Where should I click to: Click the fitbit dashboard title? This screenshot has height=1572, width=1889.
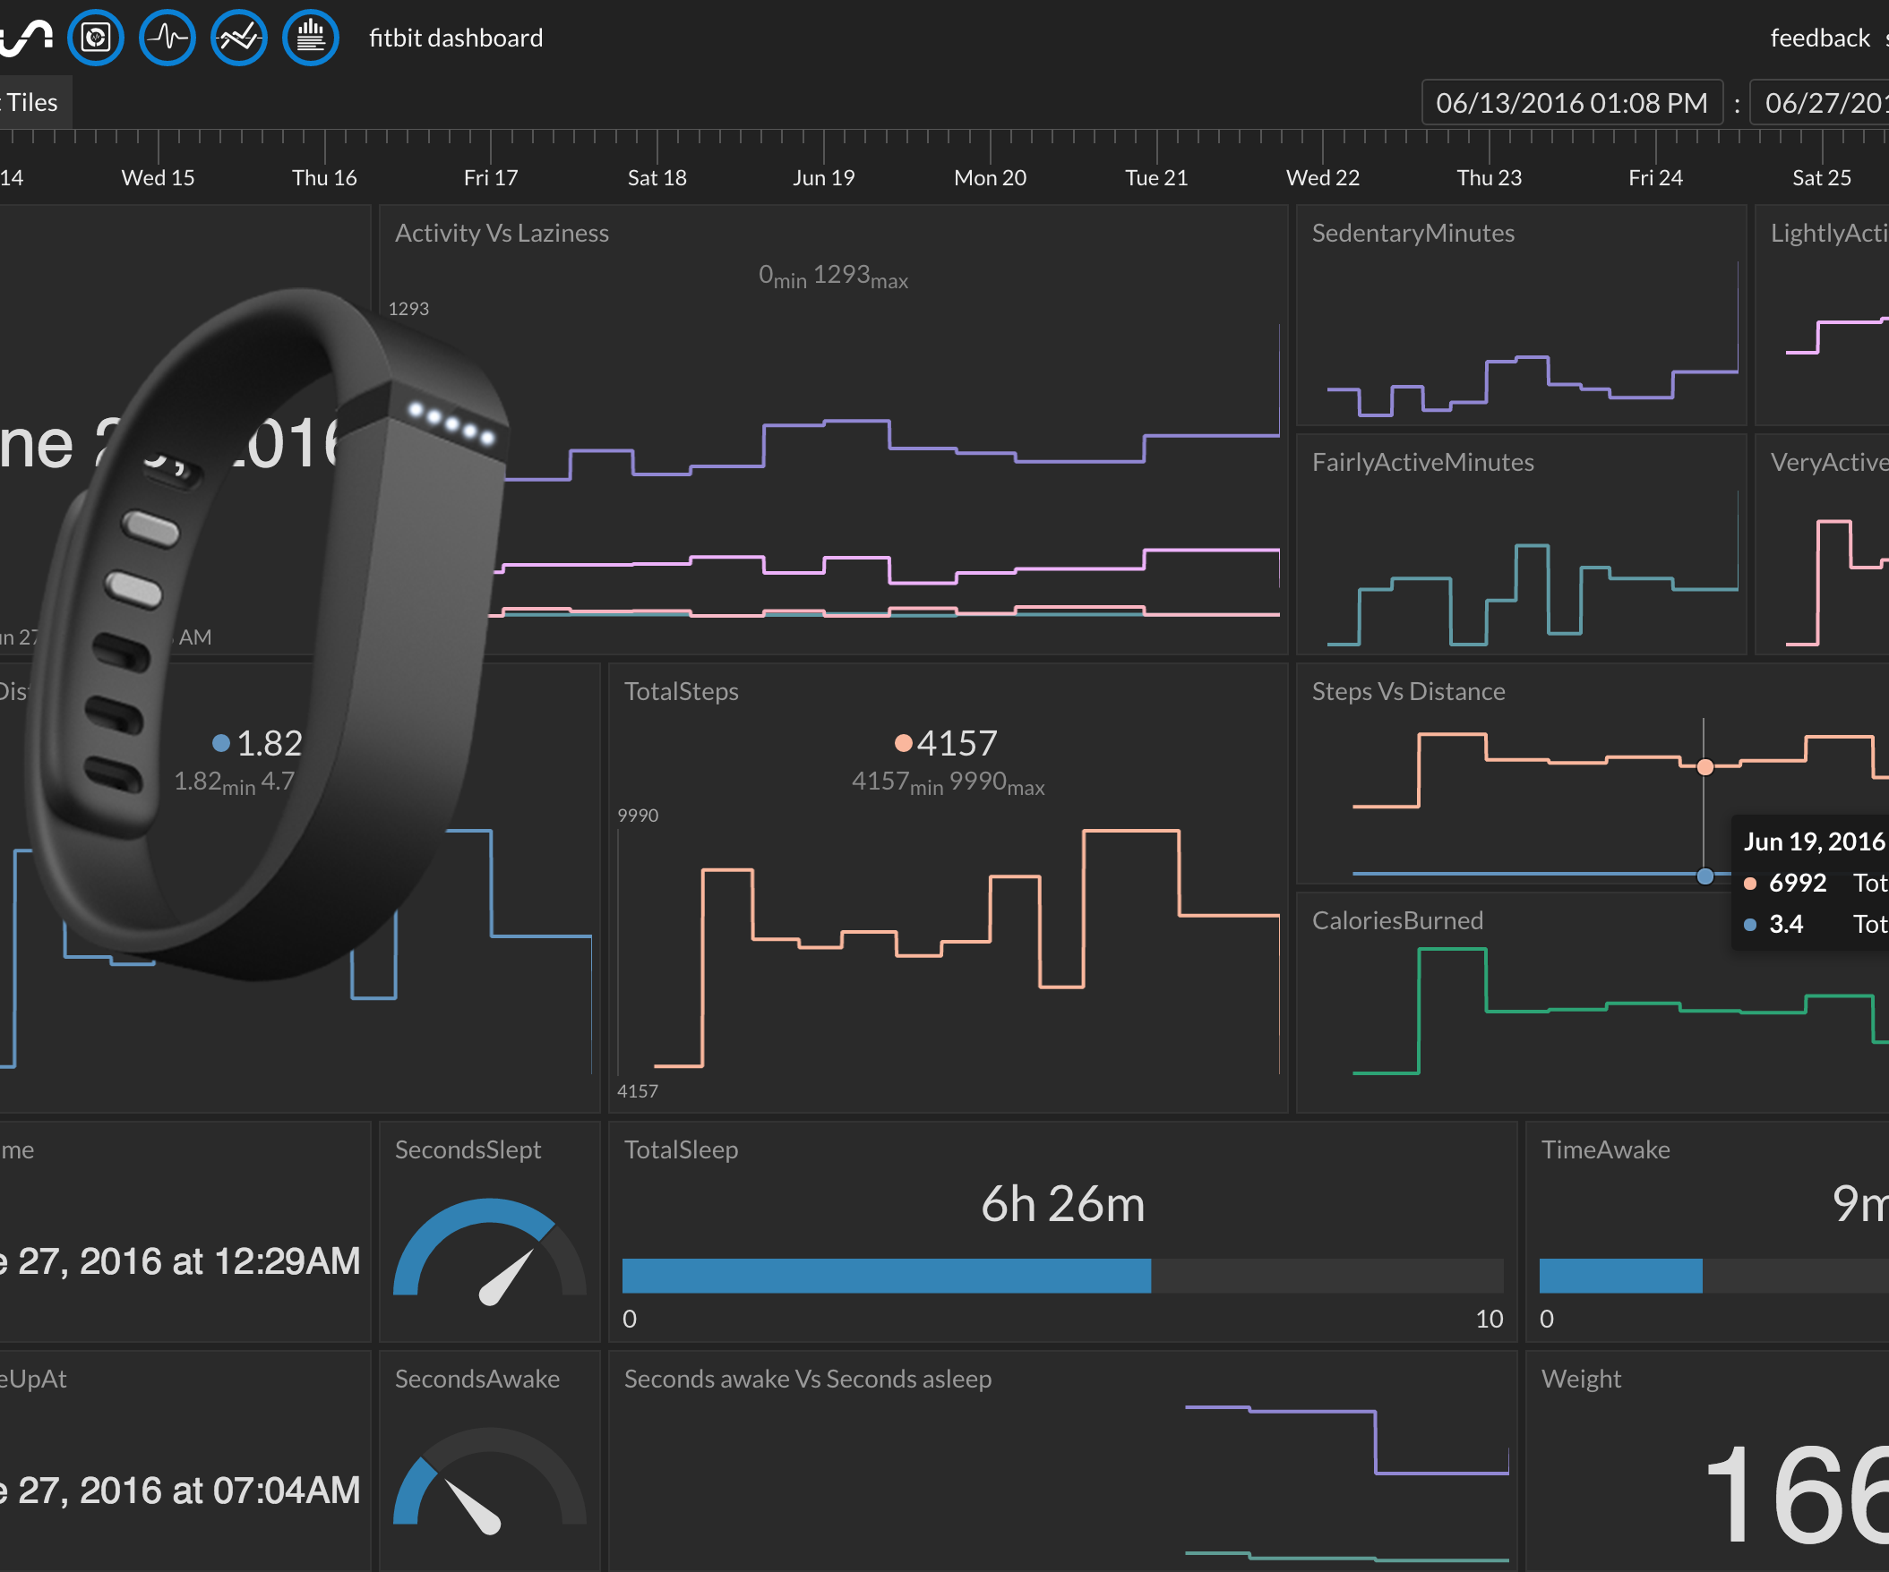456,38
